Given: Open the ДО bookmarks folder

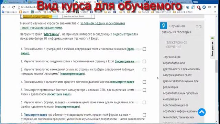Looking at the screenshot, I should click(108, 12).
